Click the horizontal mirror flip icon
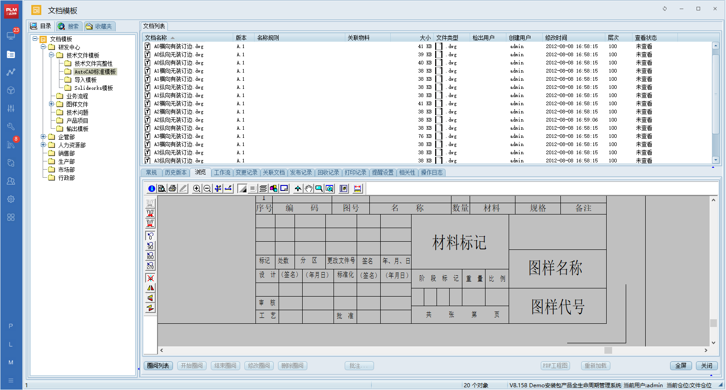This screenshot has height=390, width=726. (x=150, y=288)
